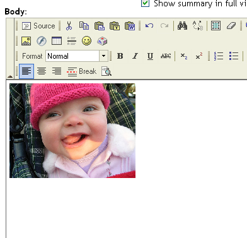The image size is (247, 238).
Task: Toggle the Show summary in full view checkbox
Action: (145, 3)
